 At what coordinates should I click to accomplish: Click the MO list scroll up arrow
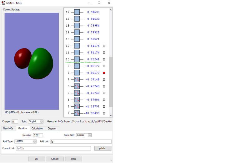tap(111, 10)
